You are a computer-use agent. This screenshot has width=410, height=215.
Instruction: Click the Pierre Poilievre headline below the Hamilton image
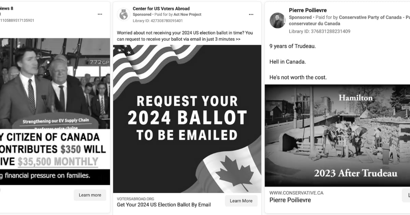click(290, 200)
